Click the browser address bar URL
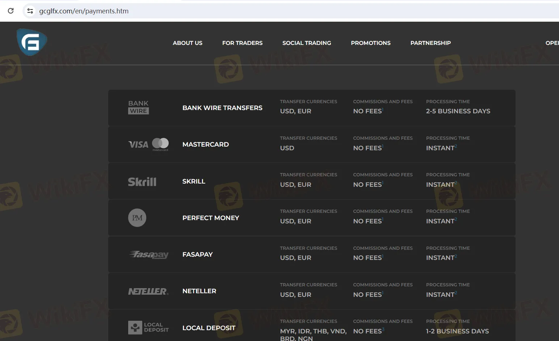 [x=84, y=11]
